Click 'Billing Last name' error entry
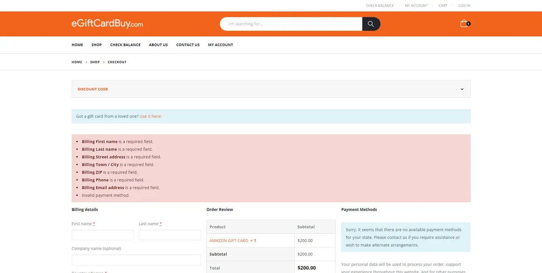Viewport: 542px width, 273px height. 117,149
